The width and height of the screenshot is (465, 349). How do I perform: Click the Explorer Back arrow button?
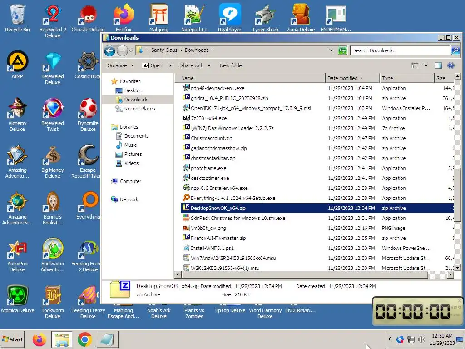point(109,51)
